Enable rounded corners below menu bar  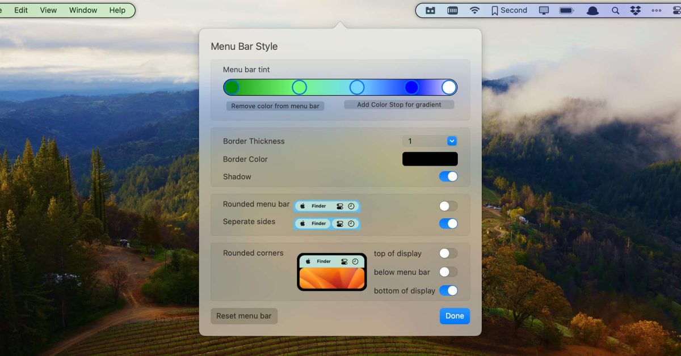coord(448,272)
